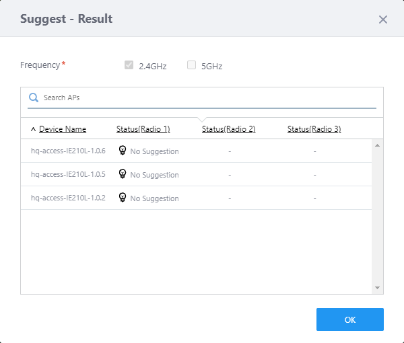Select the hq-access-IE210L-1.0.6 row

[x=68, y=151]
